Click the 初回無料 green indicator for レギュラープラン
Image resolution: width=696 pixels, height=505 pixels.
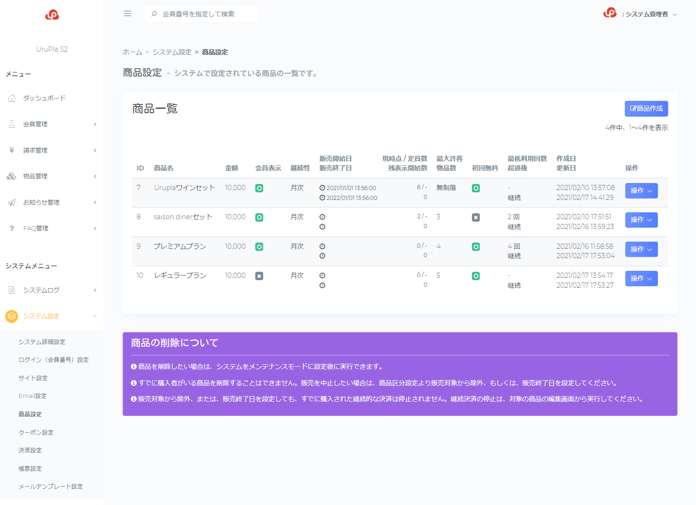tap(476, 276)
